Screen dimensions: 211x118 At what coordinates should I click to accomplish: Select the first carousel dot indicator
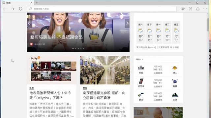(73, 49)
